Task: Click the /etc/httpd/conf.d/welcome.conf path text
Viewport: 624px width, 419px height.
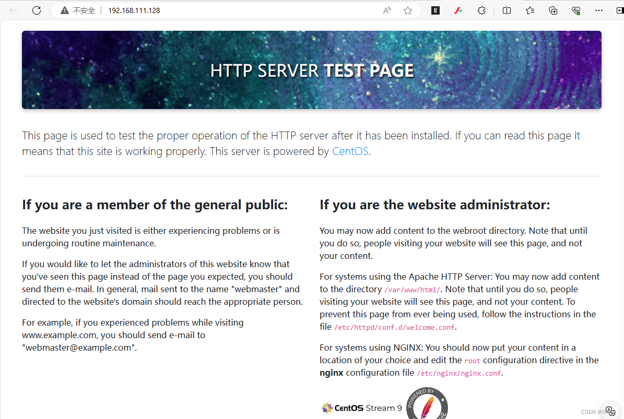Action: pos(394,328)
